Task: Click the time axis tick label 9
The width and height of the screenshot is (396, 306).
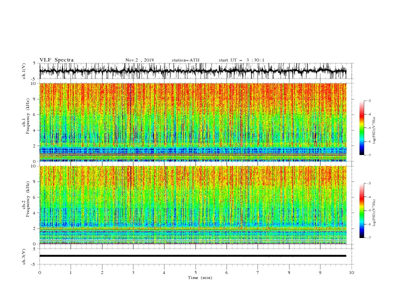Action: coord(320,272)
